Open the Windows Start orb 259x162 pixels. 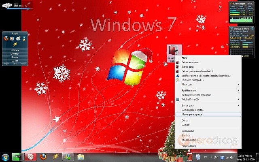(5, 157)
